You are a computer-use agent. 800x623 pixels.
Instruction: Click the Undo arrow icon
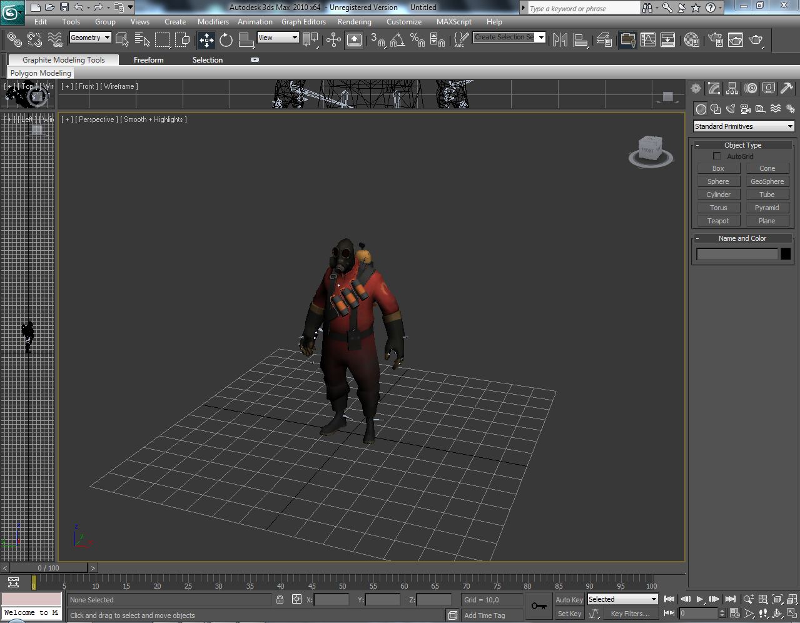[x=79, y=8]
